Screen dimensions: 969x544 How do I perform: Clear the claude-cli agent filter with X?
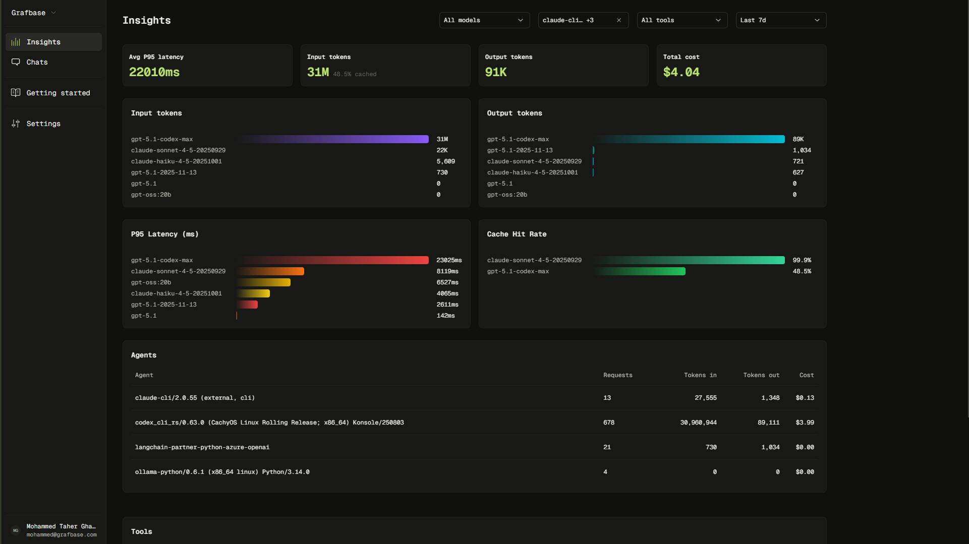tap(619, 20)
